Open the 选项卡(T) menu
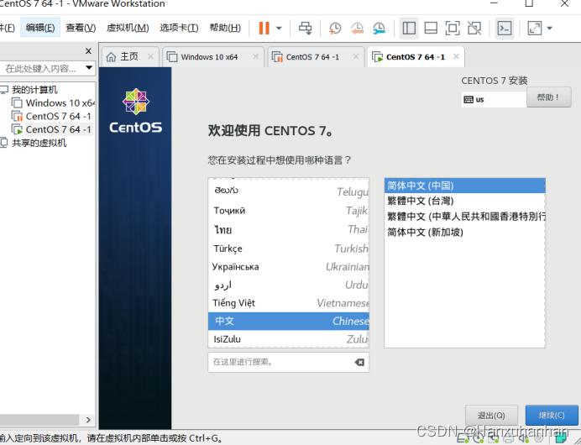The height and width of the screenshot is (445, 581). (179, 28)
